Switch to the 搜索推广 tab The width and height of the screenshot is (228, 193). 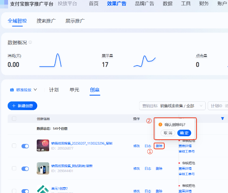point(46,21)
